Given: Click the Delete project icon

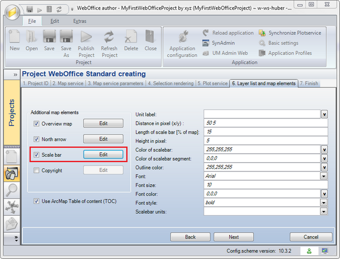Looking at the screenshot, I should pyautogui.click(x=131, y=41).
